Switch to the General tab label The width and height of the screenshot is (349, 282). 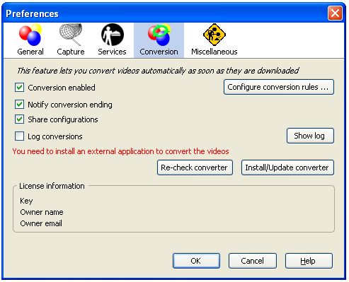point(30,52)
